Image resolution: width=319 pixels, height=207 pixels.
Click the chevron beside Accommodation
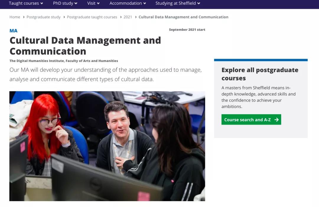pos(144,4)
